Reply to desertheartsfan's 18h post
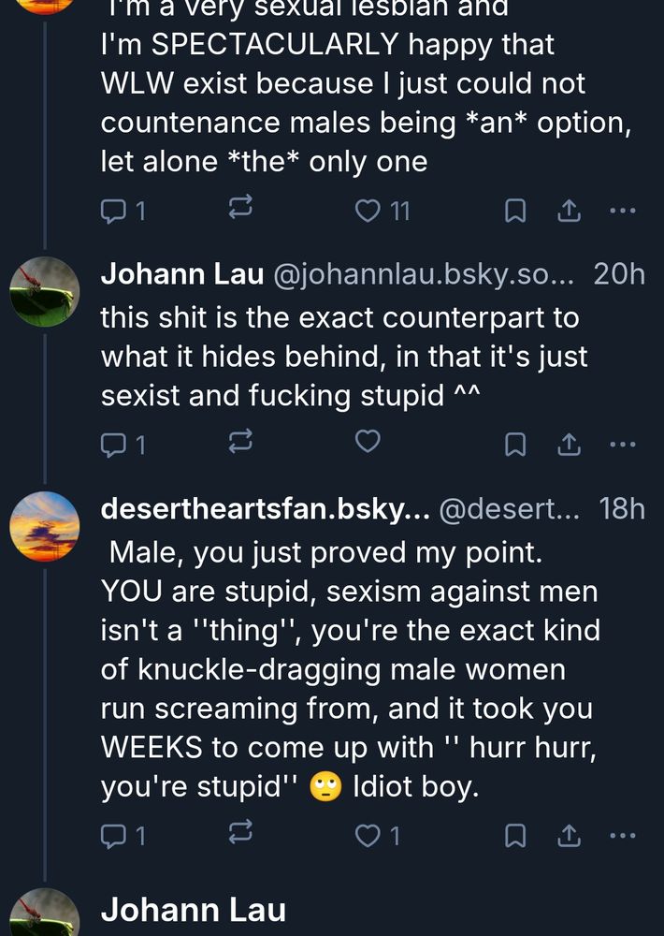664x936 pixels. click(113, 835)
